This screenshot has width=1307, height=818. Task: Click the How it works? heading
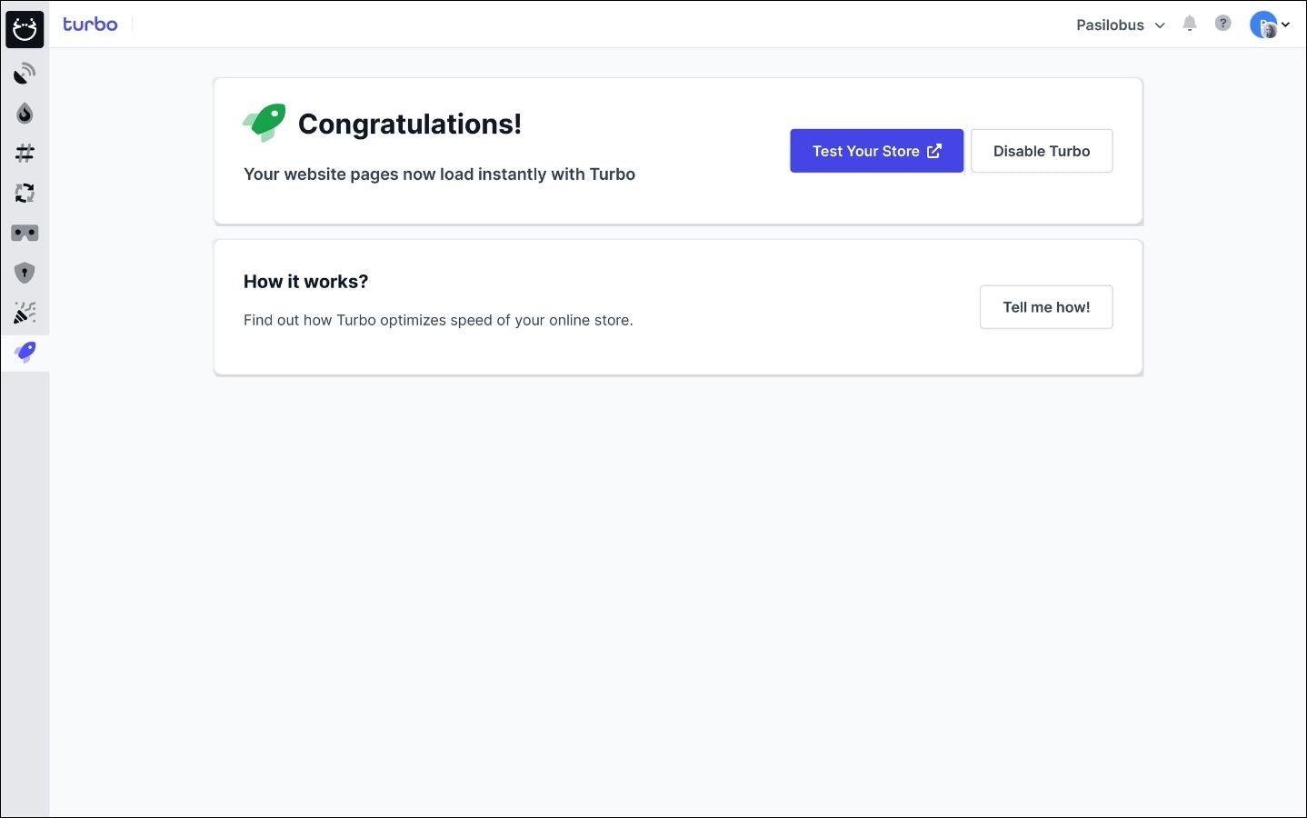tap(305, 282)
